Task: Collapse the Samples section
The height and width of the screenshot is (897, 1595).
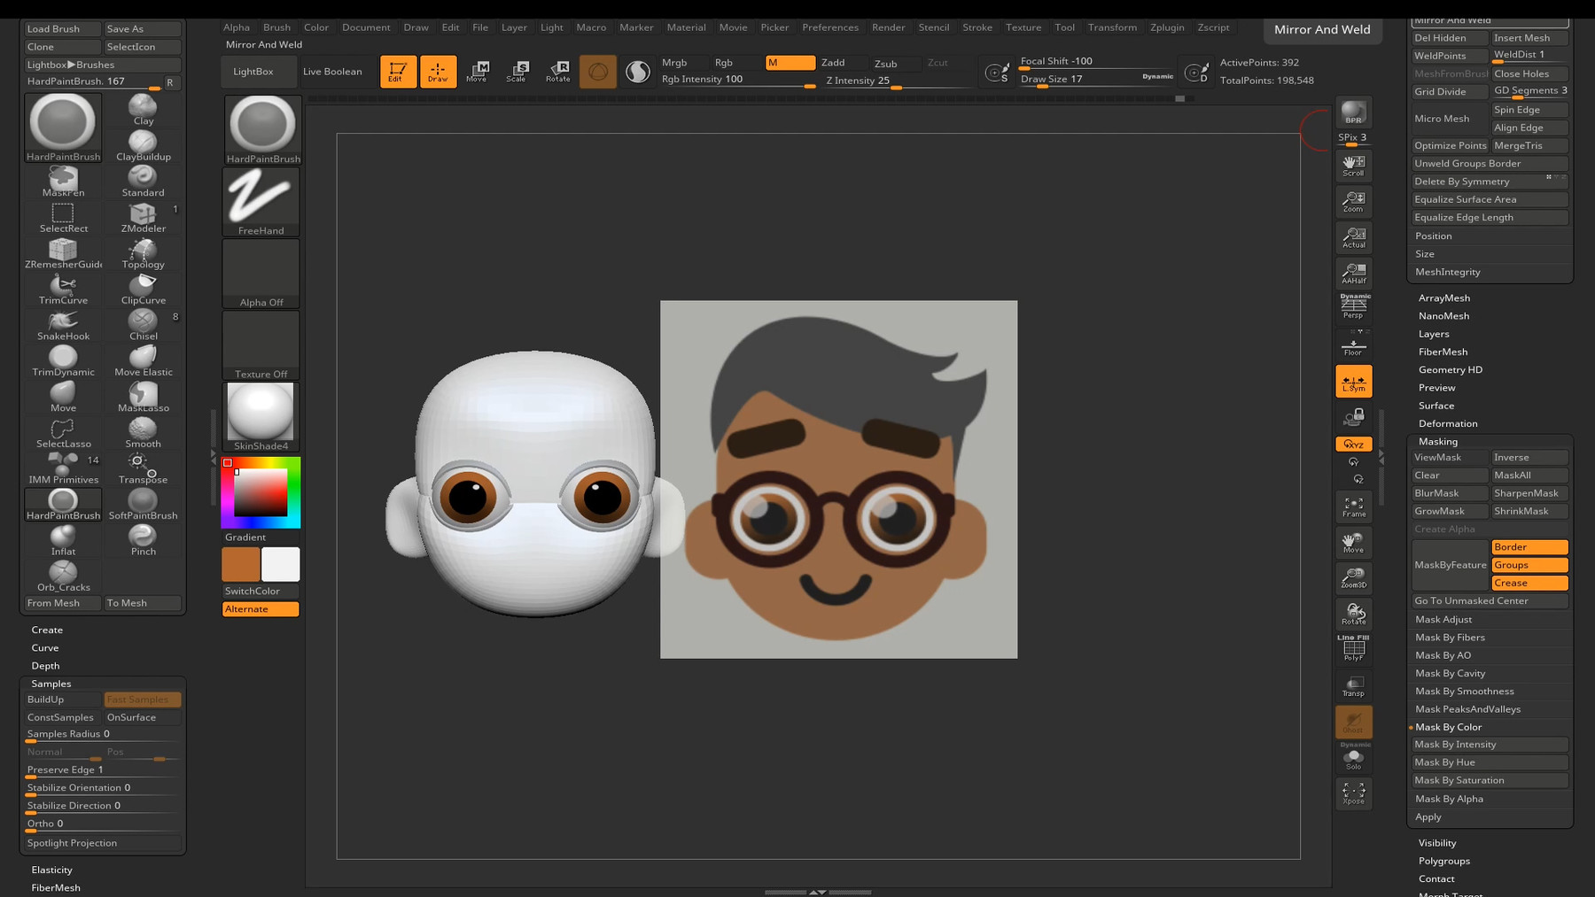Action: 51,683
